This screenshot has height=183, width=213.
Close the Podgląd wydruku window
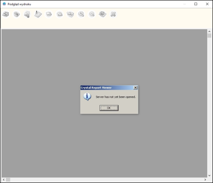207,4
